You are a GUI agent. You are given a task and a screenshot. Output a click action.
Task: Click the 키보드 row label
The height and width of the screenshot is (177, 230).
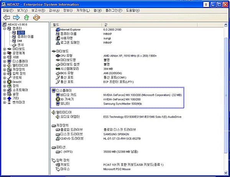pos(65,165)
